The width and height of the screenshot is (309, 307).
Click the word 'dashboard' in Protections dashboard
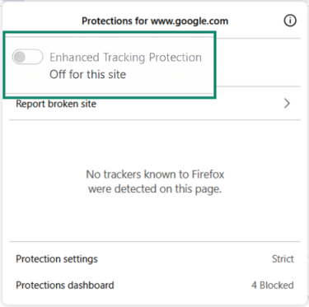coord(91,285)
